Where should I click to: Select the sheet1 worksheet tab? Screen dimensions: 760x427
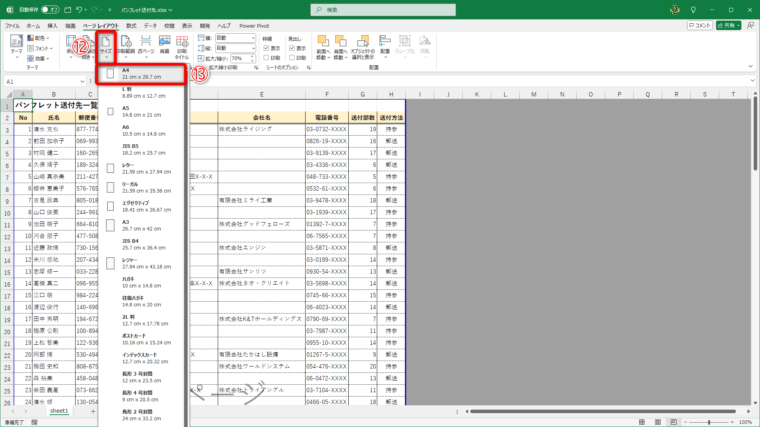pyautogui.click(x=59, y=411)
